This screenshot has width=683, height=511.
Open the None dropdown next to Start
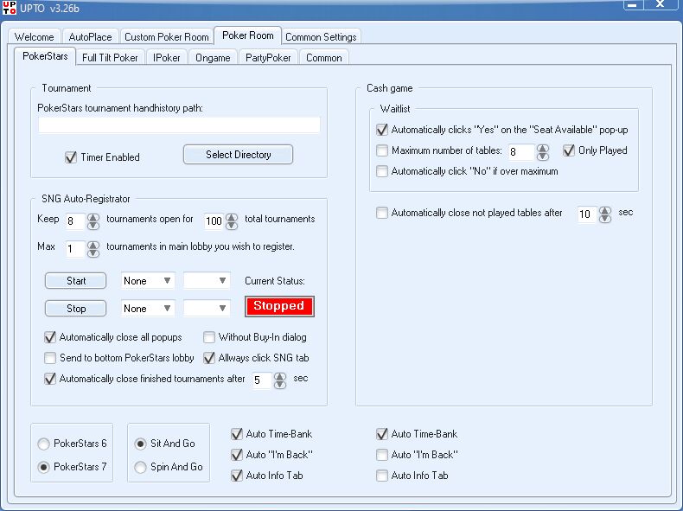[148, 281]
